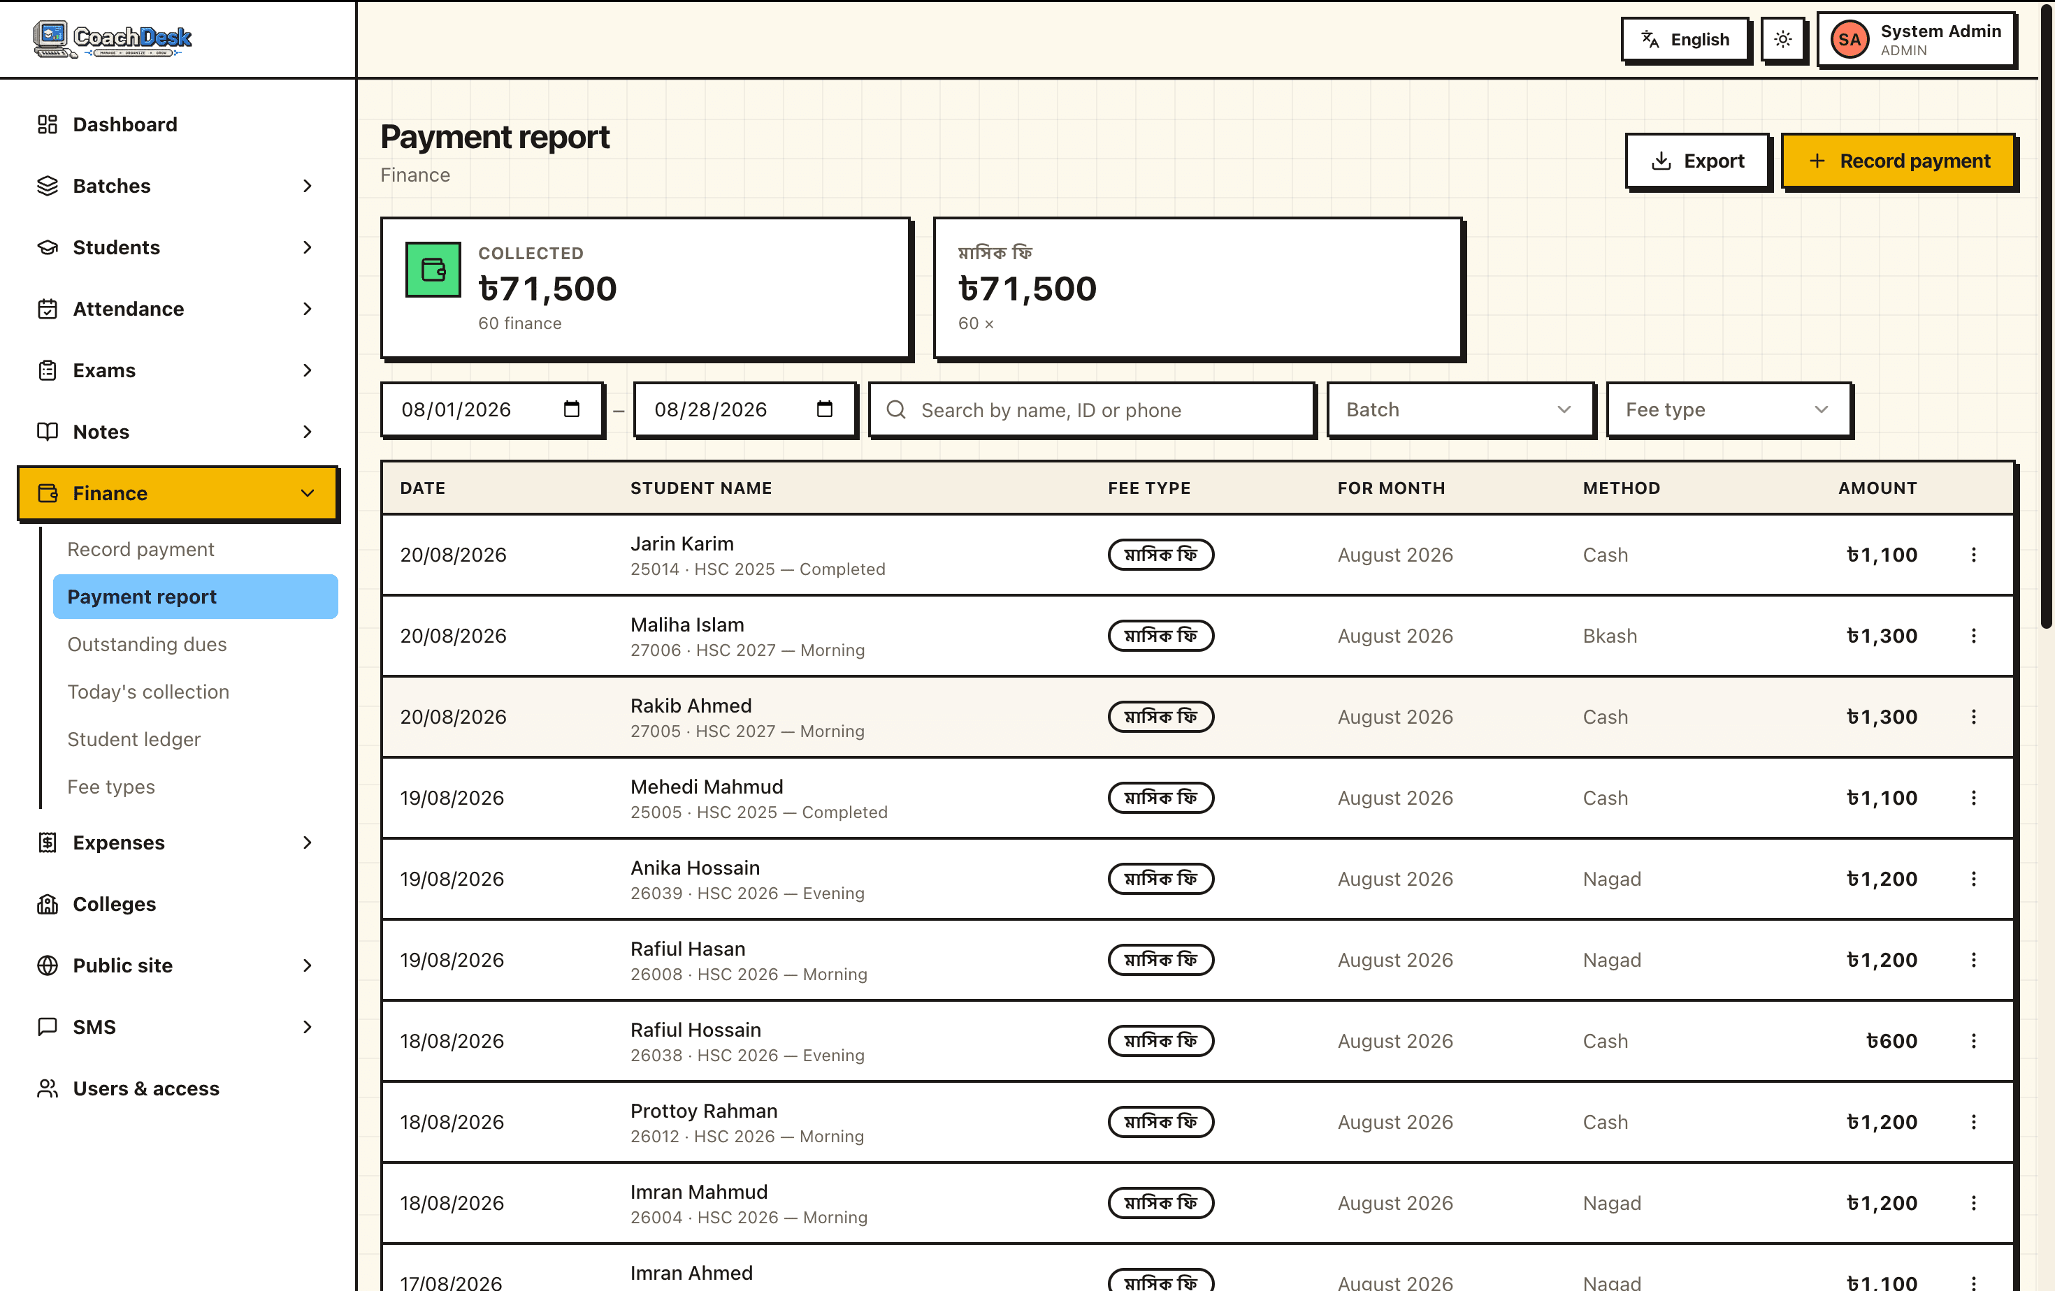Click the Attendance calendar icon

point(48,309)
